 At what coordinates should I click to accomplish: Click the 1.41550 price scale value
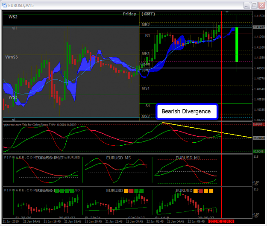coord(259,16)
